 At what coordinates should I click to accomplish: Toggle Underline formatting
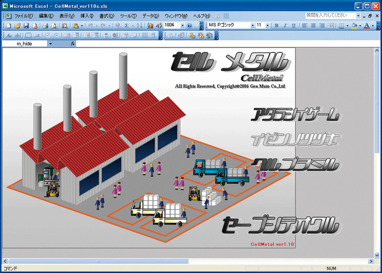(x=295, y=25)
